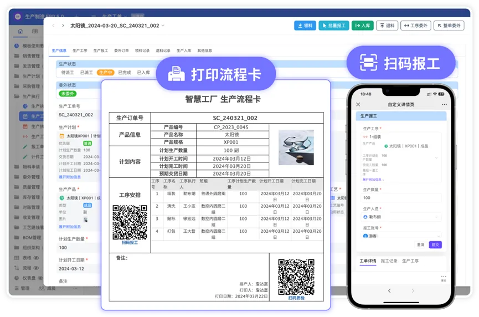Open 管理 at the sidebar bottom

22,288
